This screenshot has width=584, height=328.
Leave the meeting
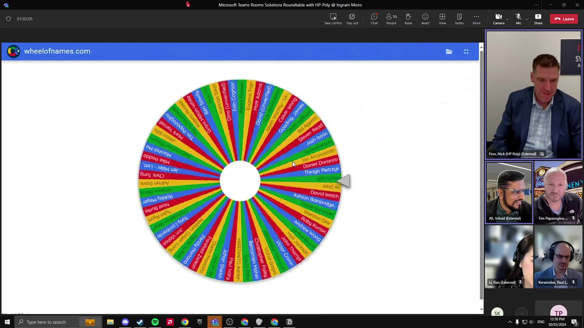point(564,19)
